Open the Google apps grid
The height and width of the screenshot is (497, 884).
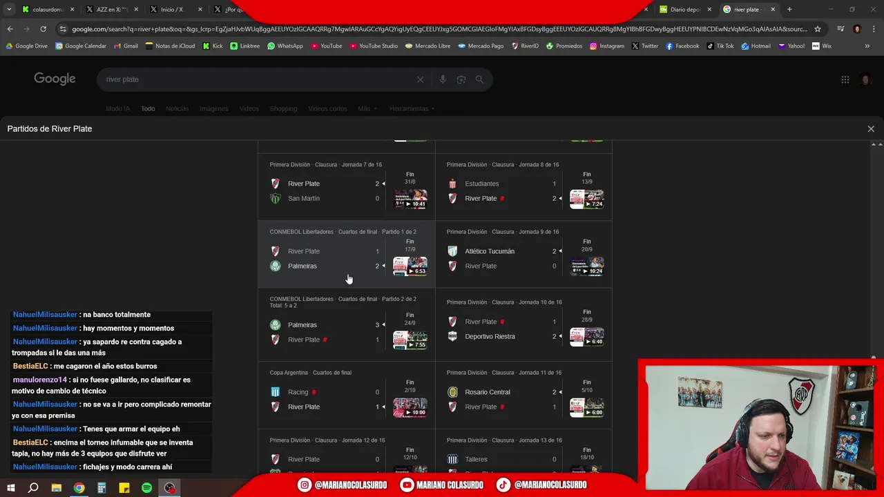(x=845, y=79)
